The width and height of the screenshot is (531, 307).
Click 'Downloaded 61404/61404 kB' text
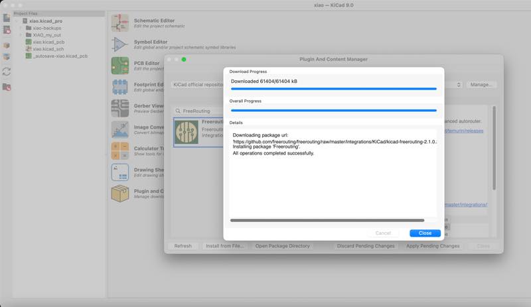(264, 82)
